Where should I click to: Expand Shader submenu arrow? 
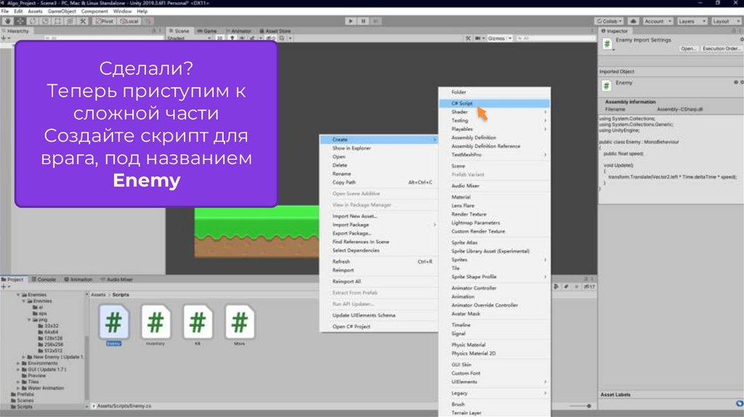click(545, 112)
